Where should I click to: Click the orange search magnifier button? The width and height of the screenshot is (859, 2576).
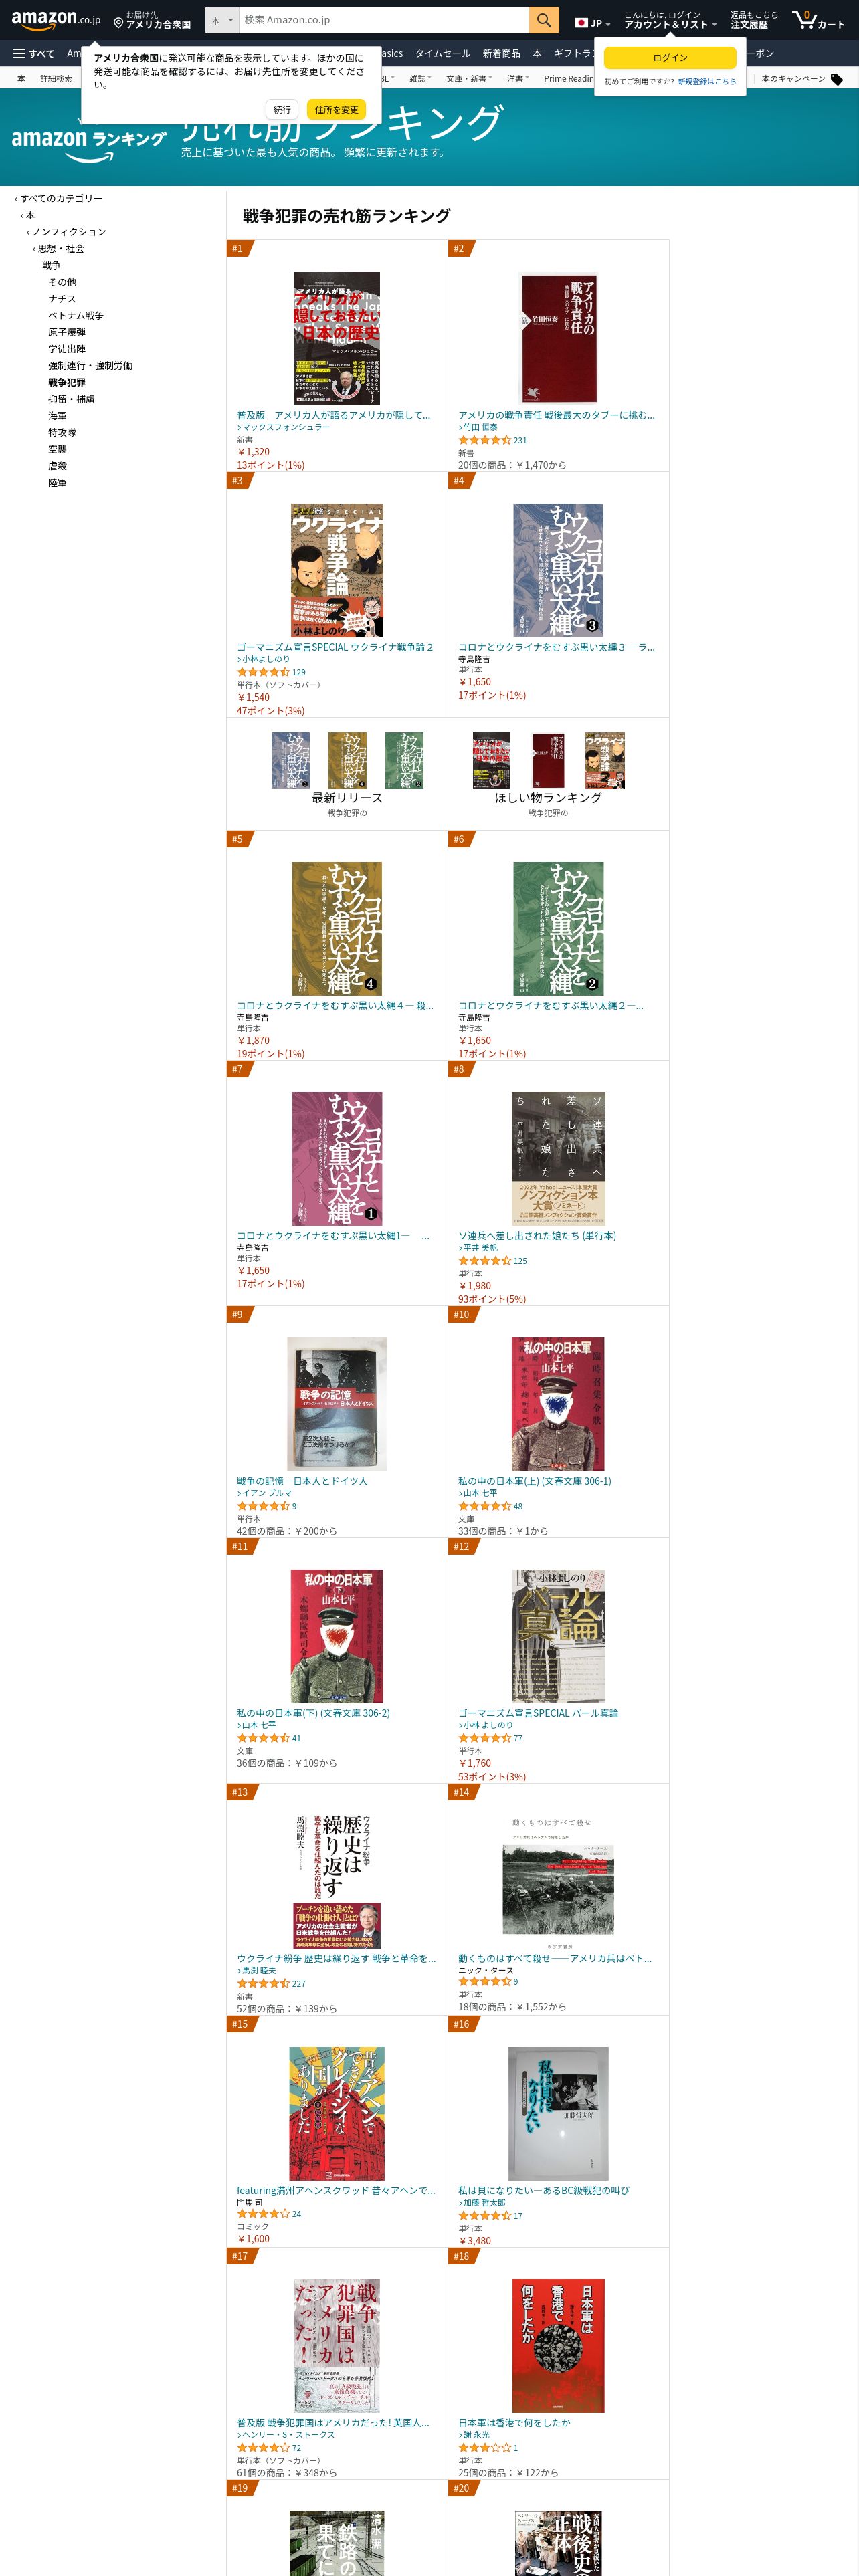pos(543,20)
